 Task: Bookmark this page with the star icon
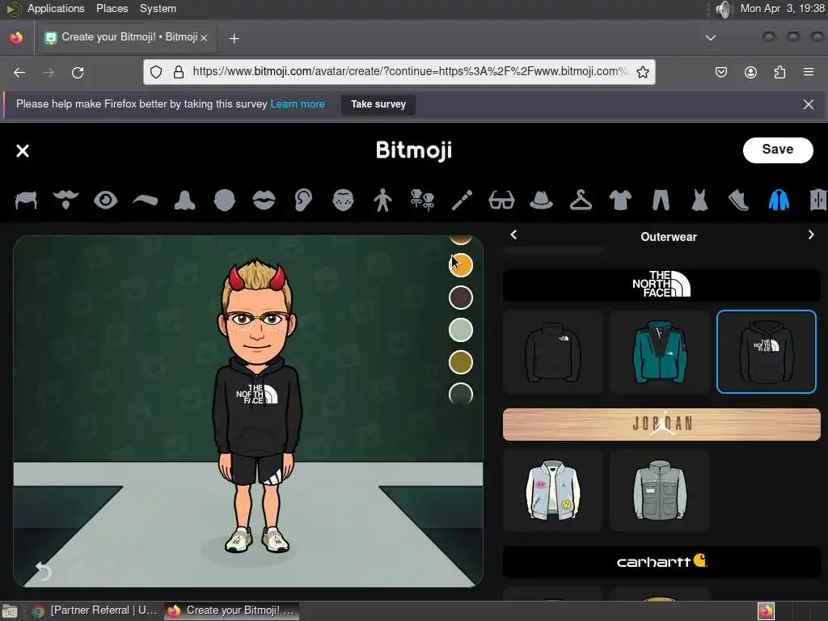643,72
